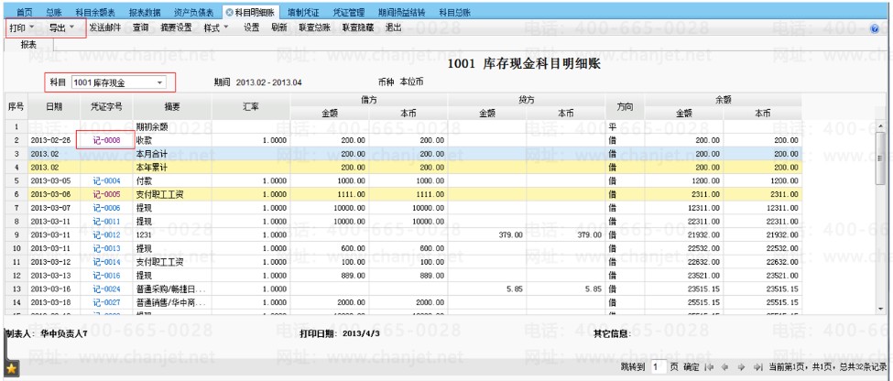Click the 付款 summary cell

pos(172,180)
